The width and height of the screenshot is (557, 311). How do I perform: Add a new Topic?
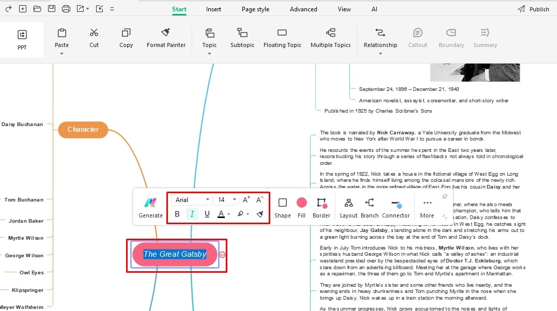click(x=210, y=38)
